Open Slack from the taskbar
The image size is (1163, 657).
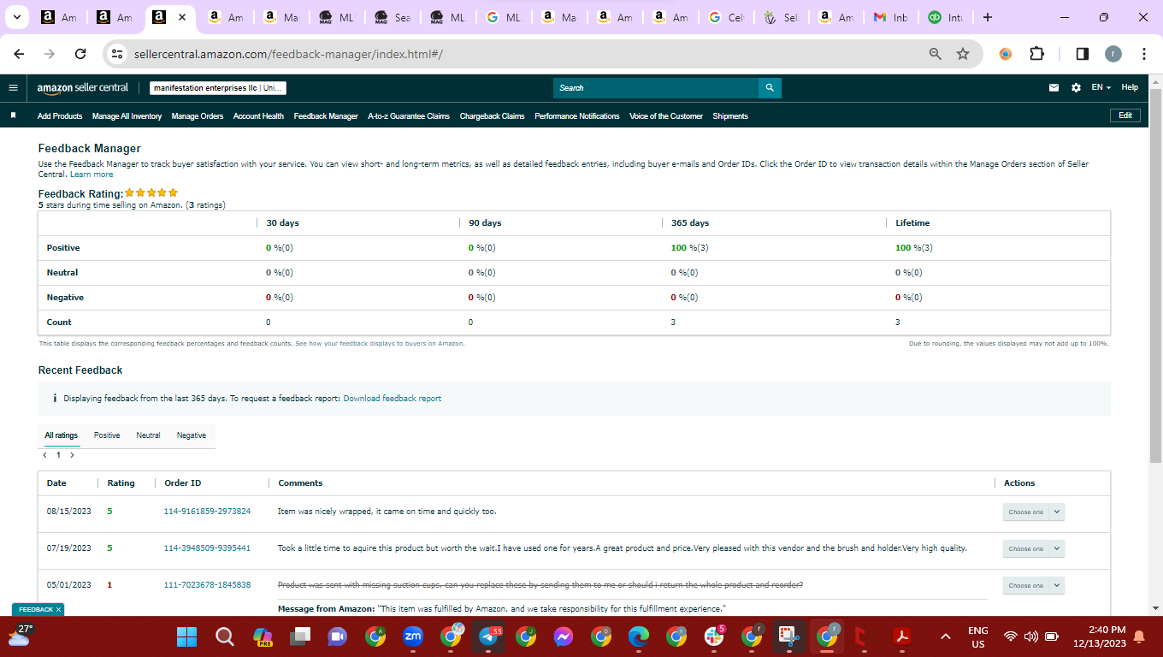pyautogui.click(x=714, y=636)
